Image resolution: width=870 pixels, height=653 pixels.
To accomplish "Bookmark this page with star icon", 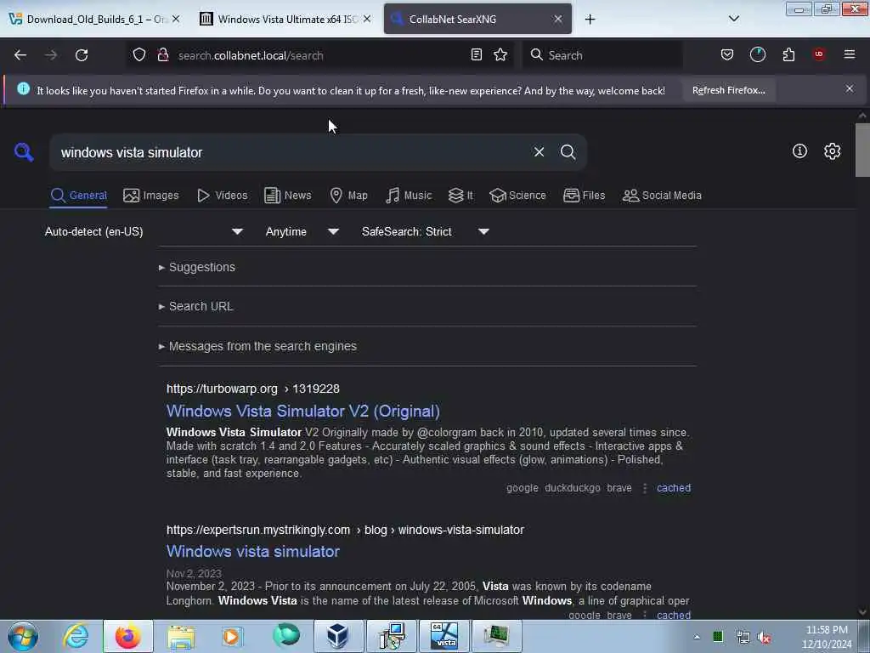I will click(x=500, y=54).
